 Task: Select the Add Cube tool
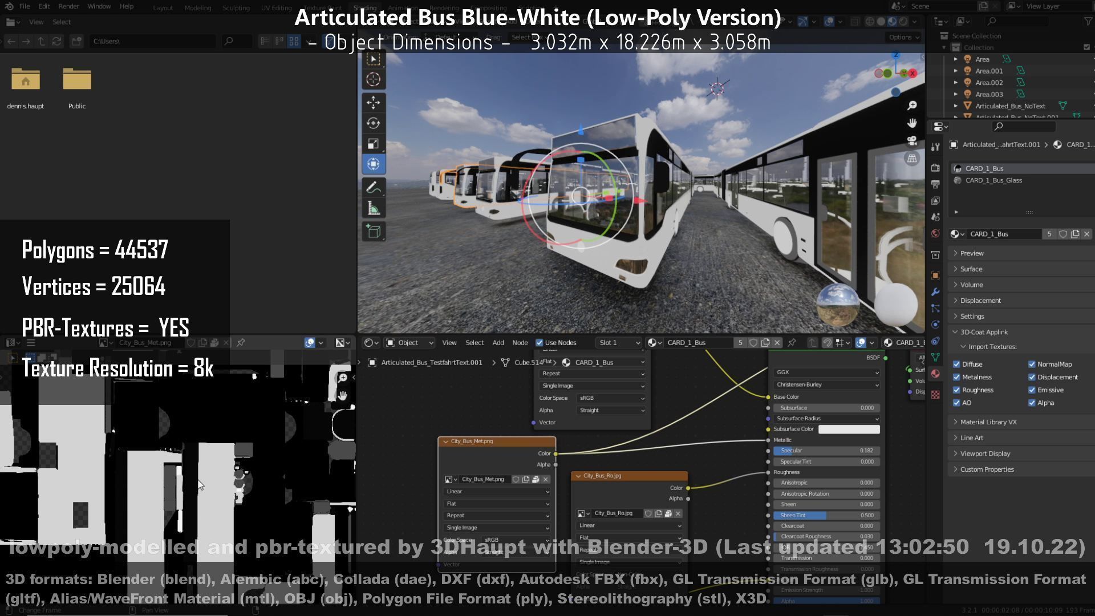pyautogui.click(x=374, y=232)
